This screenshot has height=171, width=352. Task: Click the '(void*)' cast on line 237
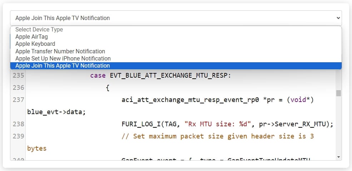300,100
